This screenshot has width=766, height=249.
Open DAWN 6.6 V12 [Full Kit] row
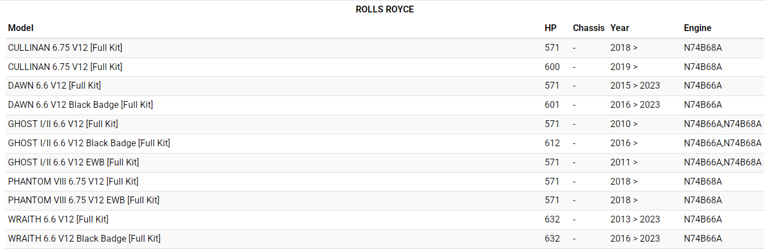tap(54, 86)
